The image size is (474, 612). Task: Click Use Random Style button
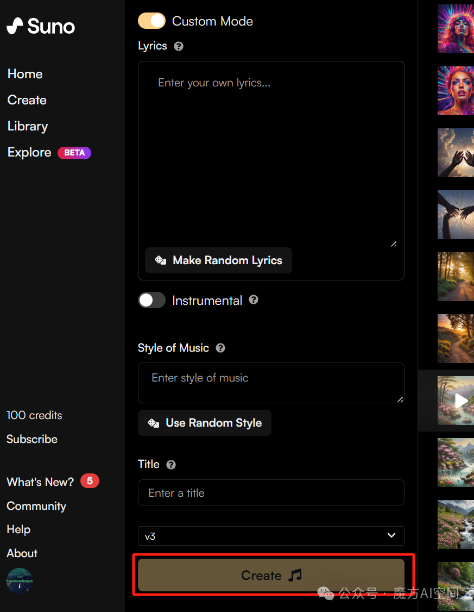click(x=205, y=423)
